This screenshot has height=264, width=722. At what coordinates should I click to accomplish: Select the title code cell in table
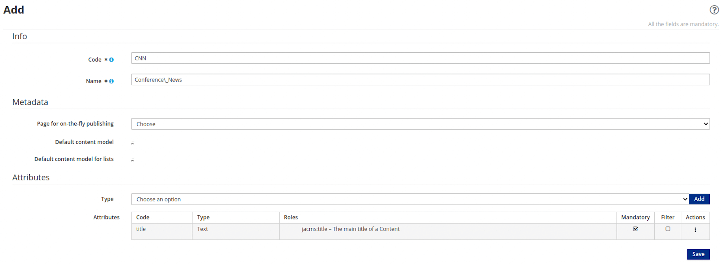coord(141,229)
